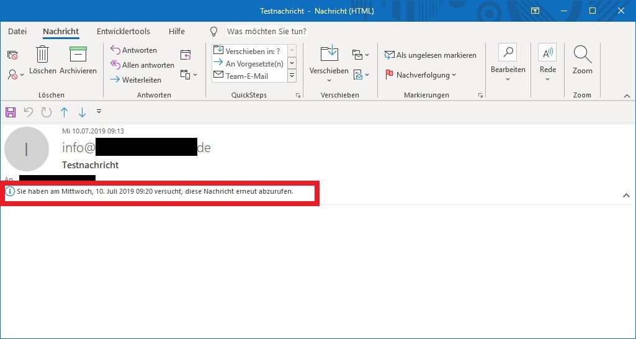The height and width of the screenshot is (339, 636).
Task: Click the Redo arrow icon
Action: click(47, 112)
